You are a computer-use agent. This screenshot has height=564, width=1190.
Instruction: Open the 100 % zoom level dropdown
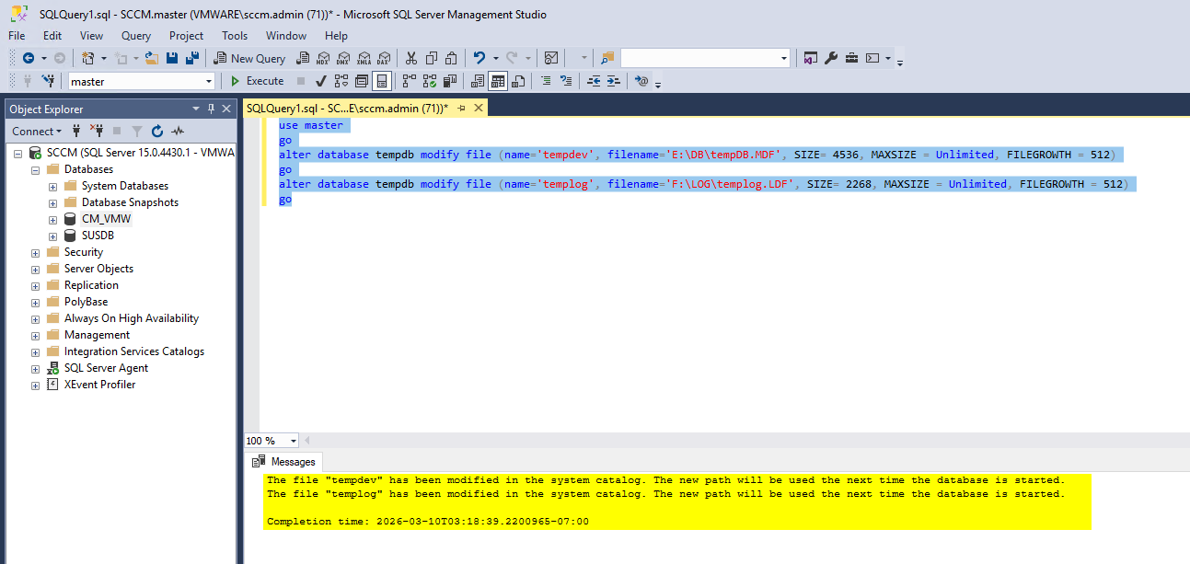coord(294,441)
